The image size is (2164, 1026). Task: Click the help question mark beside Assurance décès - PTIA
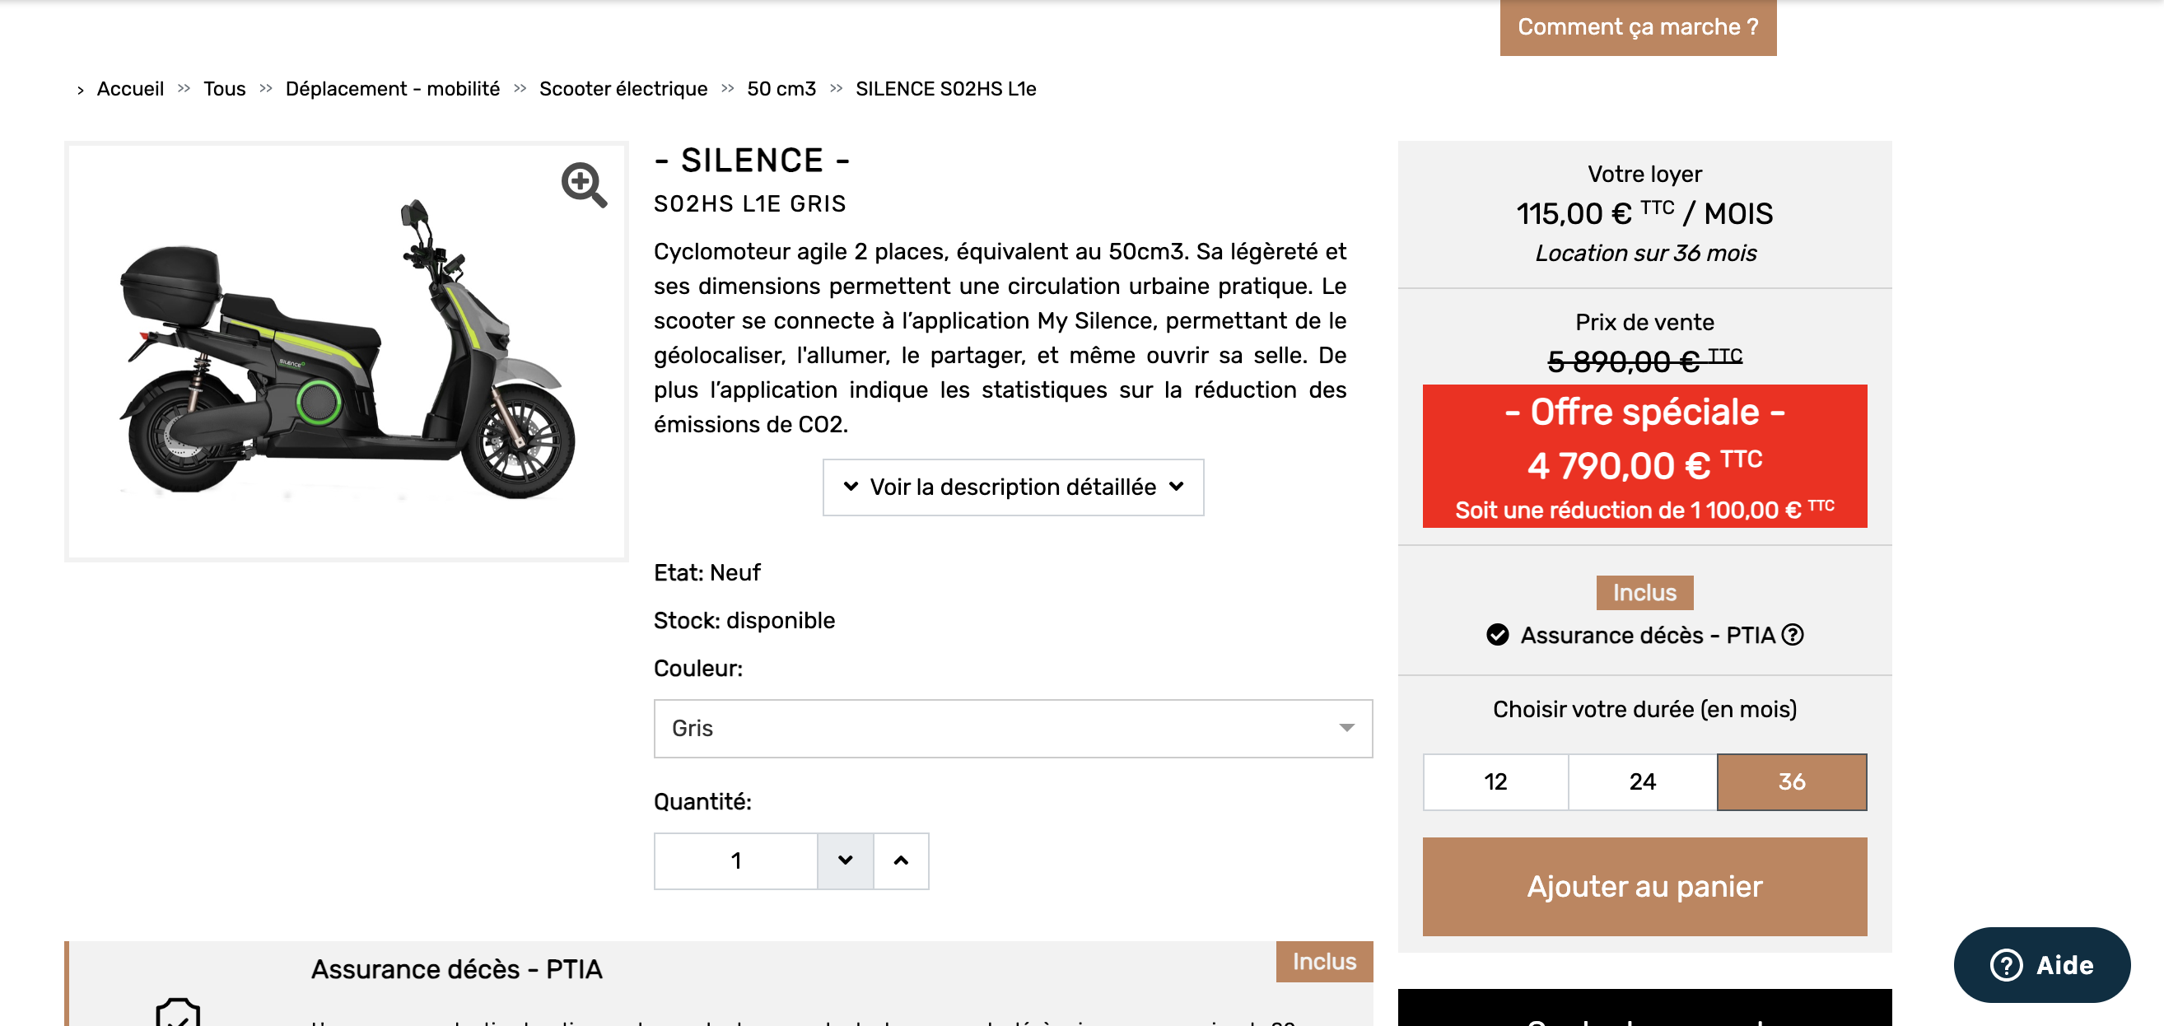[1792, 634]
